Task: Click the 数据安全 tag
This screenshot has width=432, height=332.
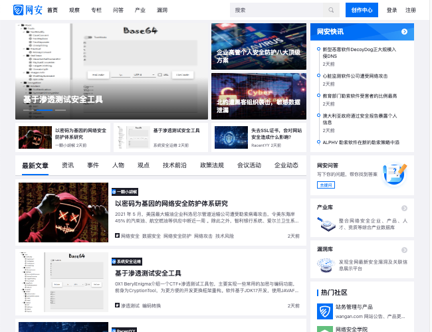Action: coord(152,236)
